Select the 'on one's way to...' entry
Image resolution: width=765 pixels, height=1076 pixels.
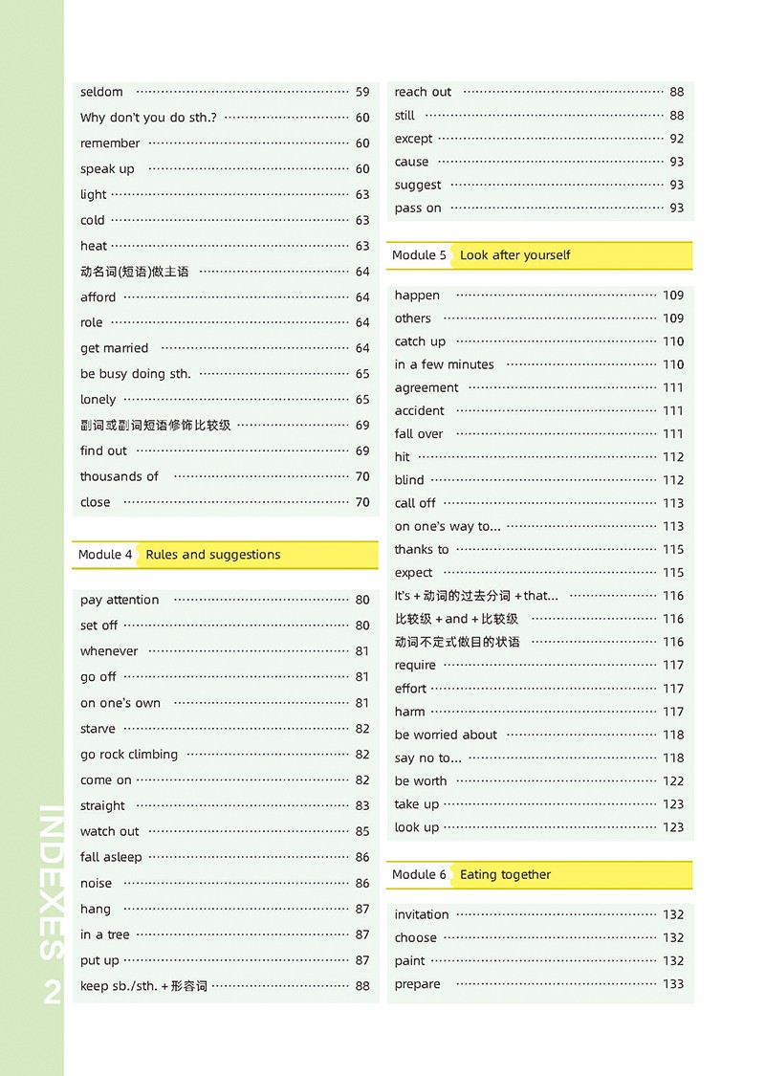pos(448,526)
